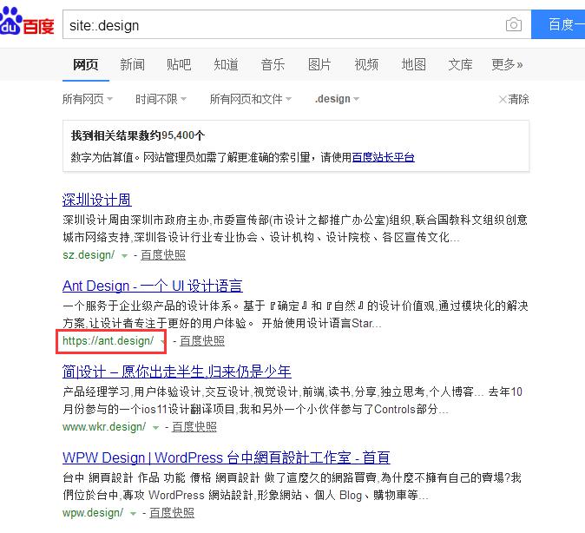Open 百度快照 for ant.design result
This screenshot has height=533, width=585.
202,341
